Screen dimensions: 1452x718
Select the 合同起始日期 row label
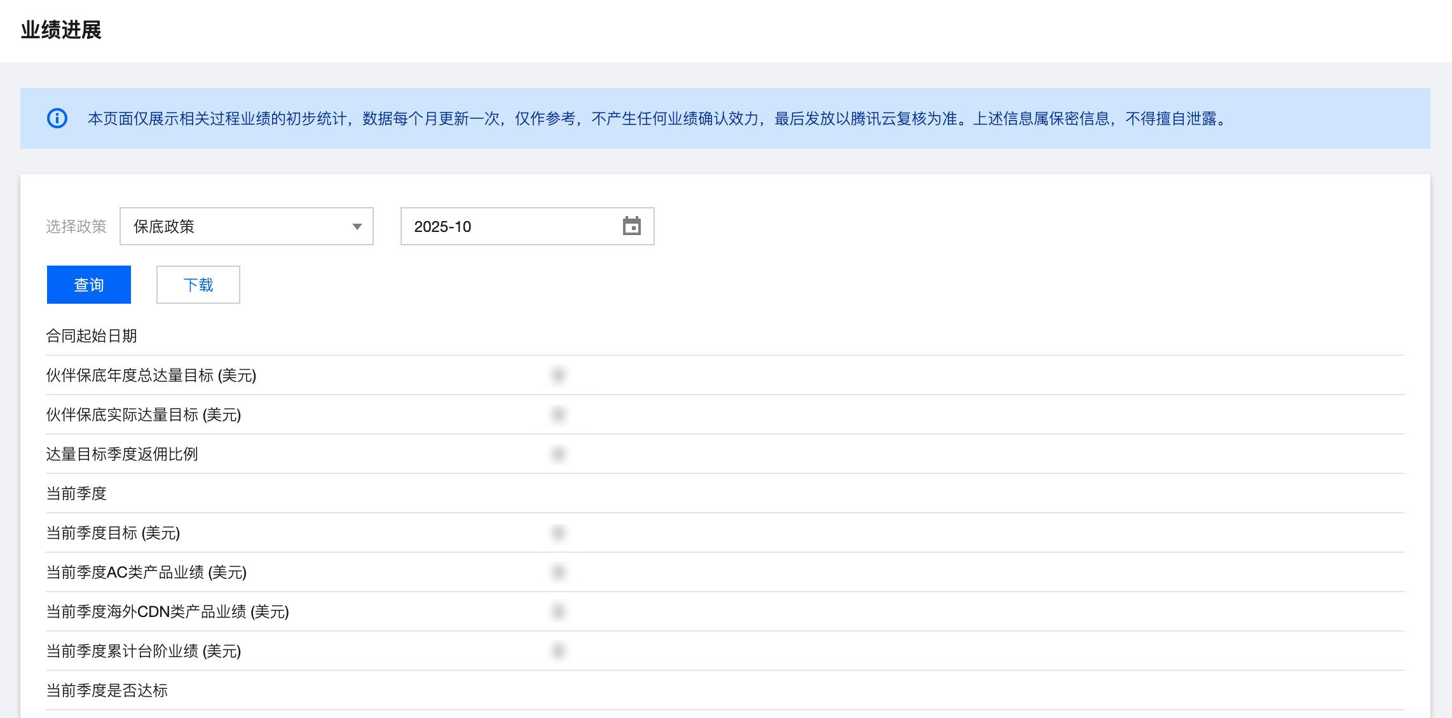[x=92, y=335]
